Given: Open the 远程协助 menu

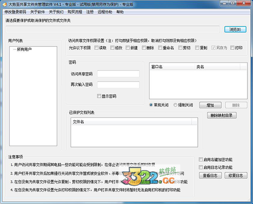Looking at the screenshot, I should (x=105, y=12).
